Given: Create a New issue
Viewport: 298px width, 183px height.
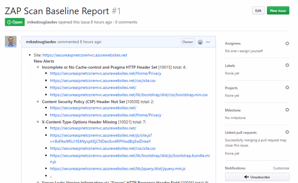Looking at the screenshot, I should (x=278, y=11).
